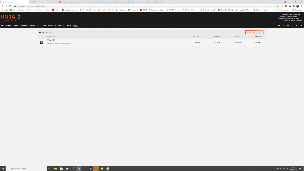Switch to Create New Topic - Unraid tab
Image resolution: width=304 pixels, height=171 pixels.
point(157,2)
